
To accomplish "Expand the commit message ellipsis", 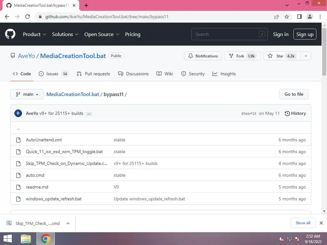I will point(89,114).
